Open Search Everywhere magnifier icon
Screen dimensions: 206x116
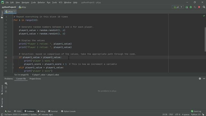pyautogui.click(x=204, y=7)
